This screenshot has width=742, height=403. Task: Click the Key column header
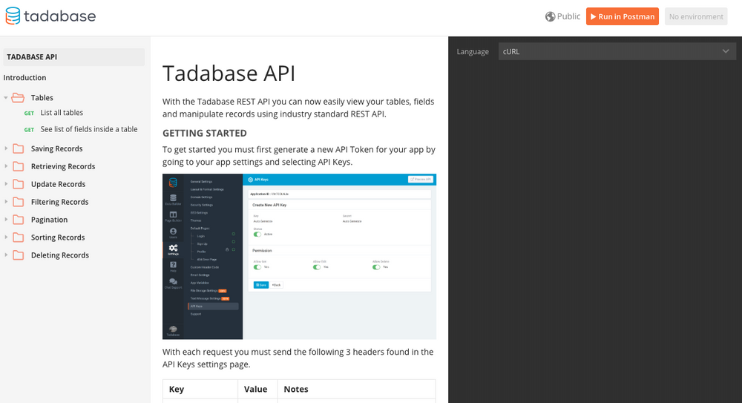click(x=177, y=389)
